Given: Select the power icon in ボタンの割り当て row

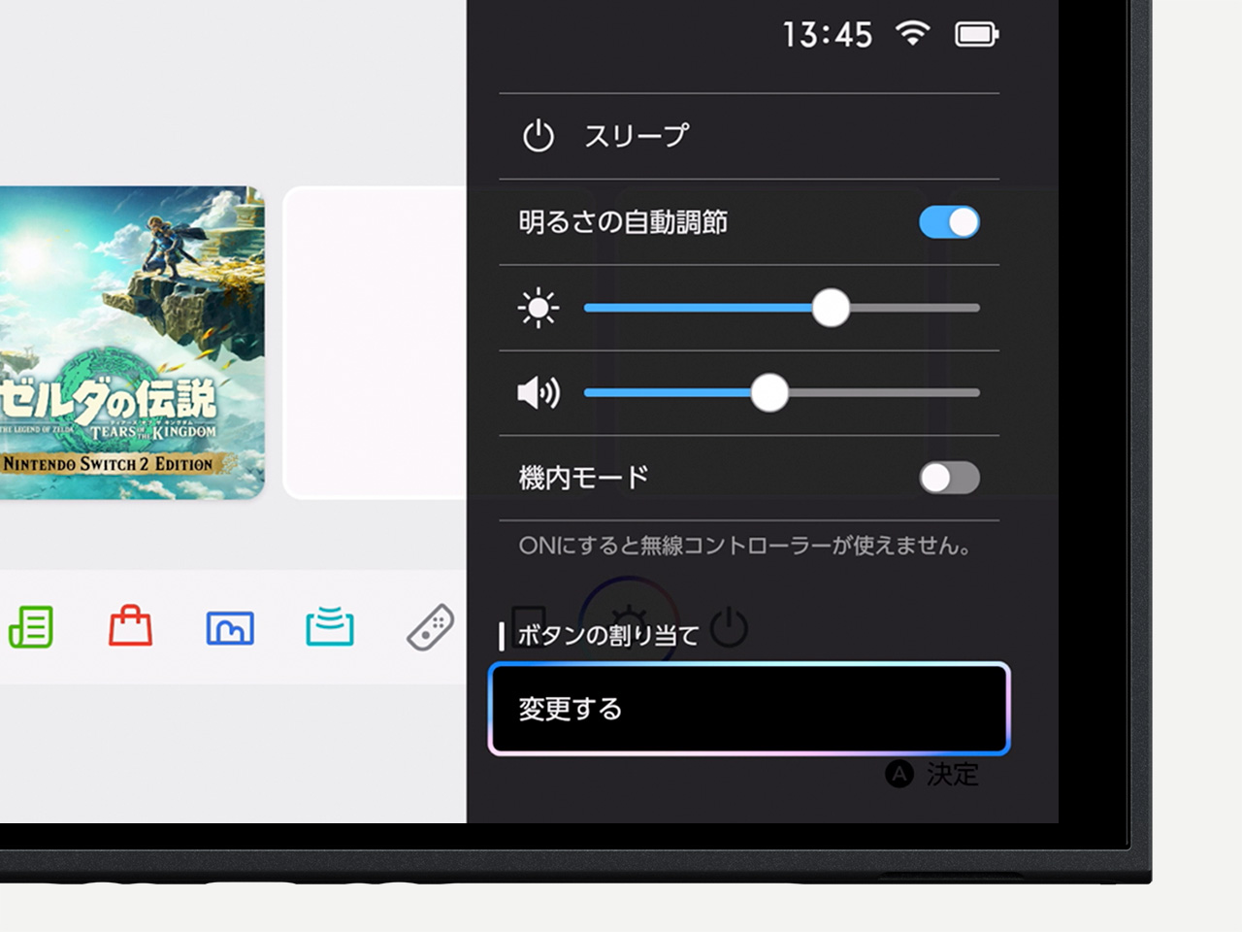Looking at the screenshot, I should tap(730, 626).
